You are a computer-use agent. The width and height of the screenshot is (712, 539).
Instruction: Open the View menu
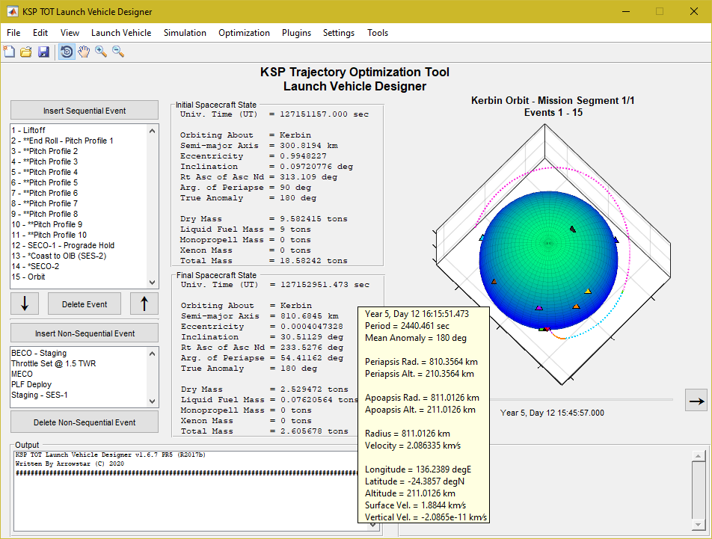pyautogui.click(x=70, y=33)
